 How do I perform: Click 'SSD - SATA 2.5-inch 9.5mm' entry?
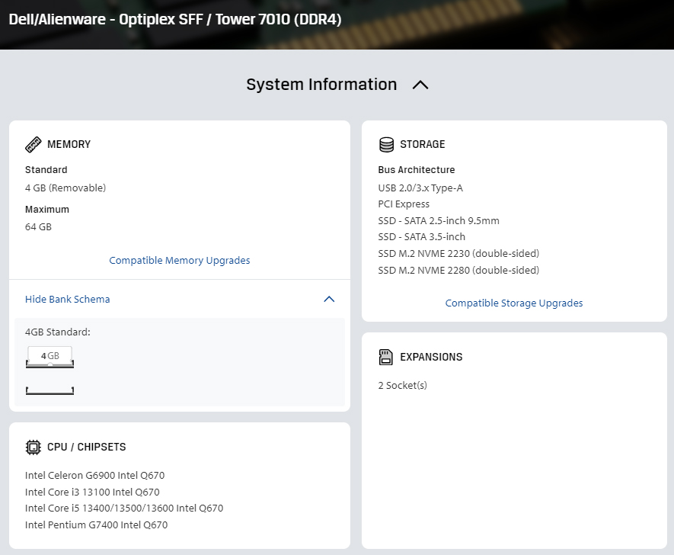[x=439, y=221]
